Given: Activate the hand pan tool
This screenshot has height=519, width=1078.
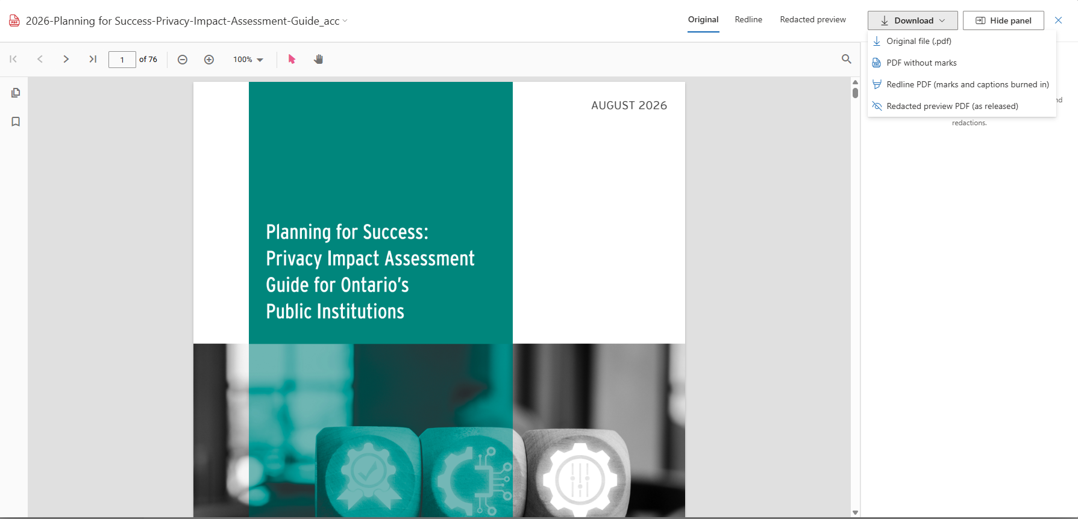Looking at the screenshot, I should 319,59.
